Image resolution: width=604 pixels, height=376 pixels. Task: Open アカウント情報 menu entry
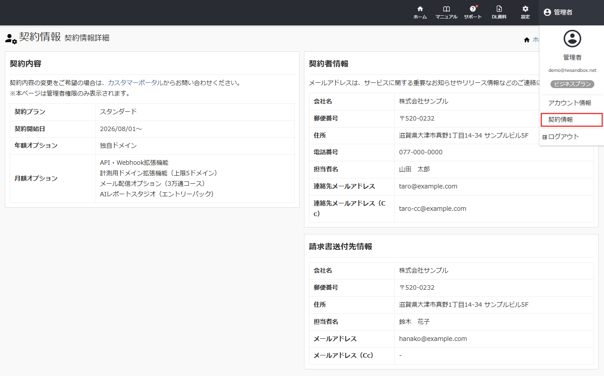coord(570,103)
